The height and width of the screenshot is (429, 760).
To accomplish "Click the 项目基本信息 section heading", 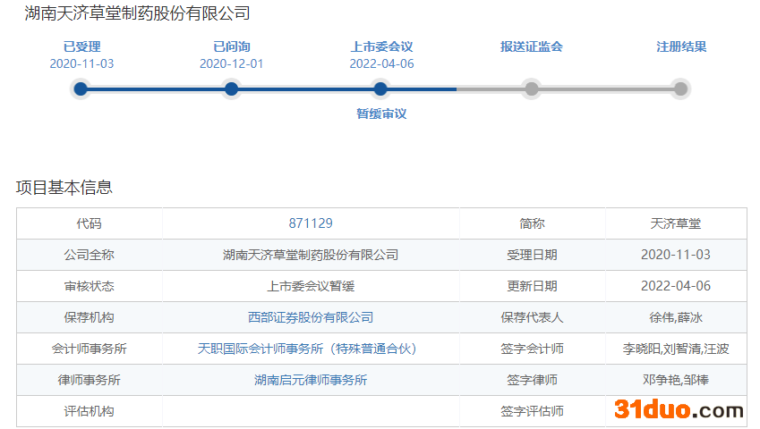I will [x=64, y=187].
